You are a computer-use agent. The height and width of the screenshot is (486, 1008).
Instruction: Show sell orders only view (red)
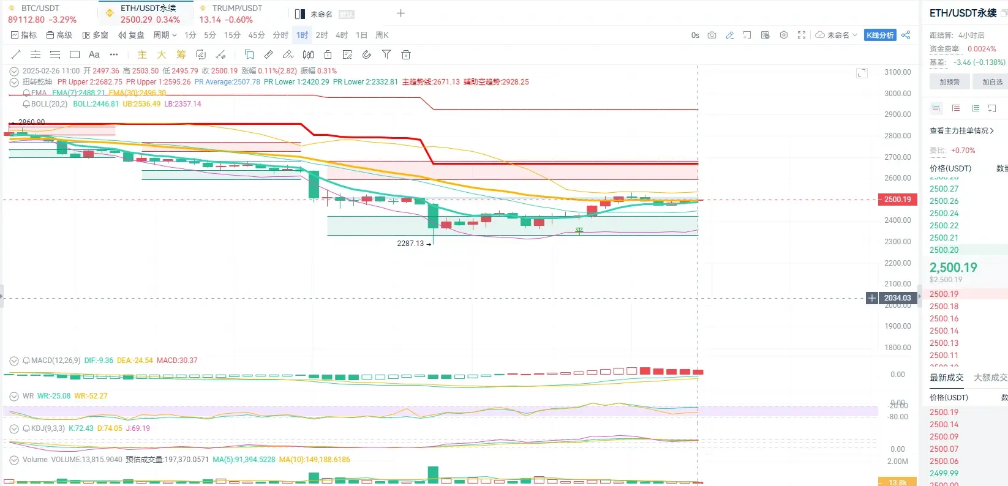point(956,108)
